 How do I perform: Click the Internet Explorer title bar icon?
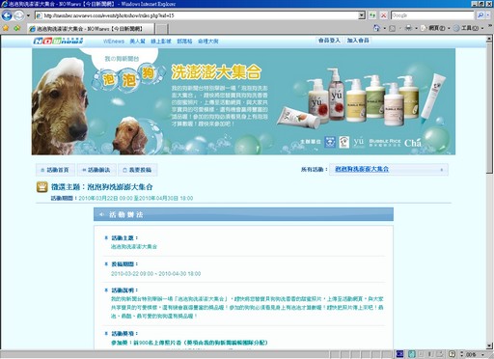(x=5, y=4)
